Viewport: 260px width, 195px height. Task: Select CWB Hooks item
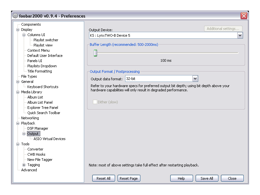36,154
